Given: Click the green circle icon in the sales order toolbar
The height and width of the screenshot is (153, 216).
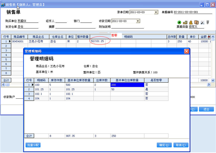Looking at the screenshot, I should coord(179,22).
